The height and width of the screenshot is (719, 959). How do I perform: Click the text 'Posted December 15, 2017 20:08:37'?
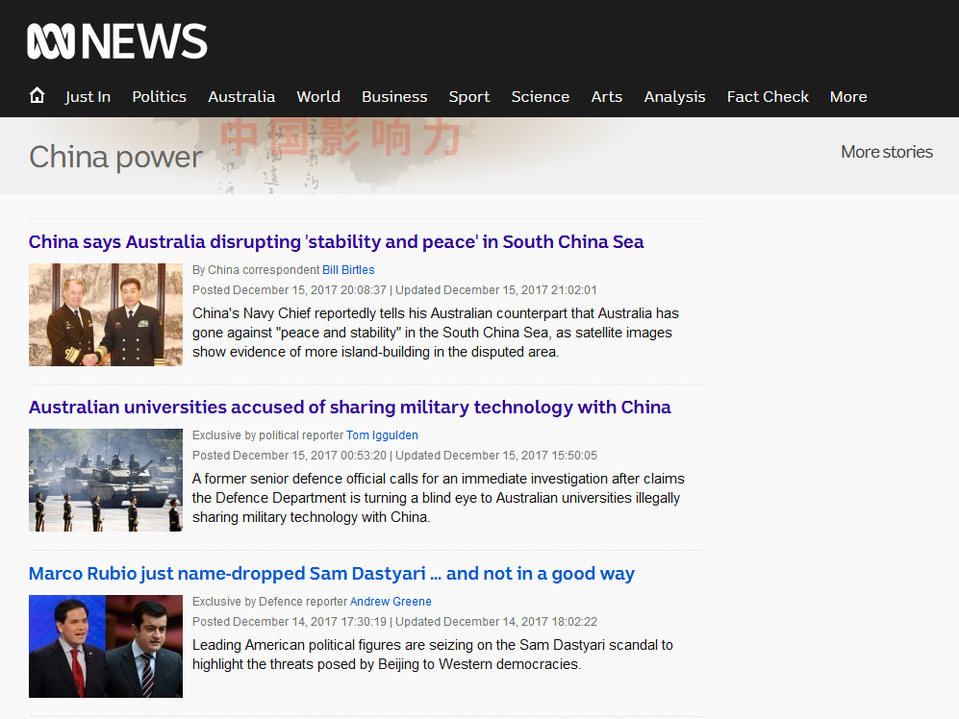click(x=290, y=289)
